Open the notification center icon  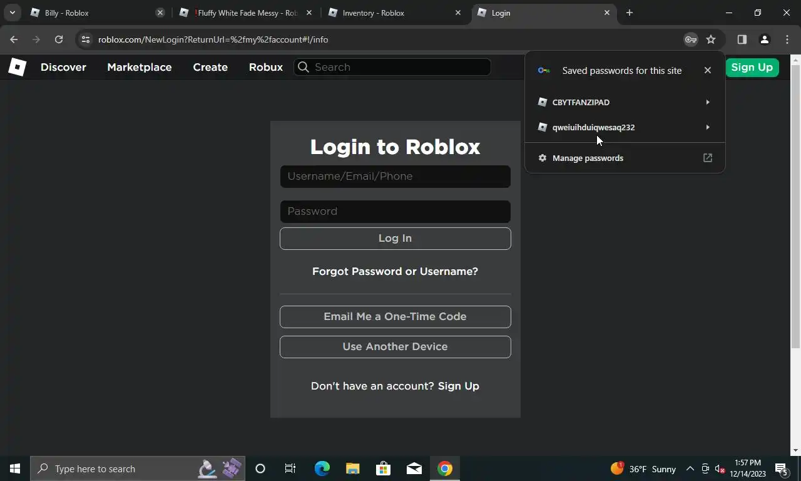782,468
